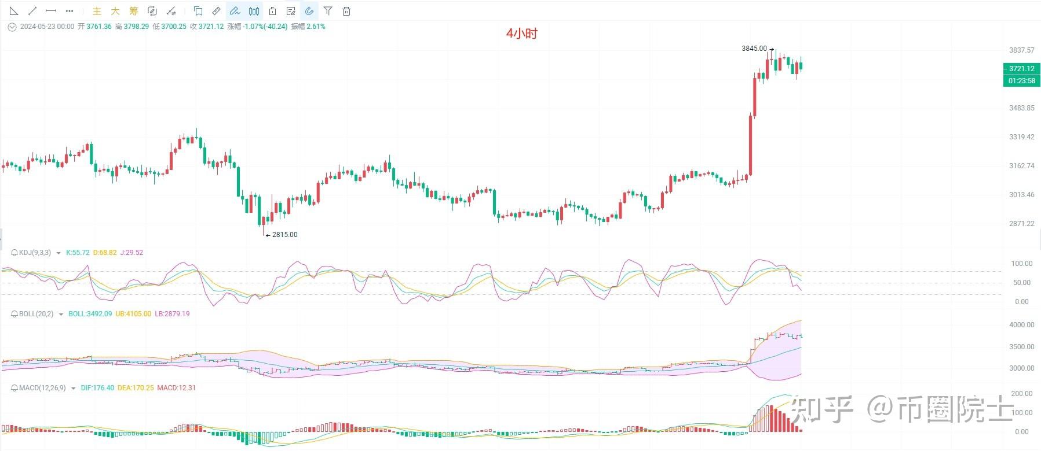Image resolution: width=1041 pixels, height=451 pixels.
Task: Click the DEA:170.25 value
Action: tap(136, 388)
